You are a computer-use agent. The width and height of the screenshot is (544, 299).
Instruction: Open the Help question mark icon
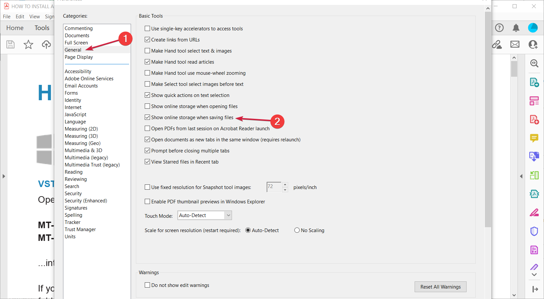[x=499, y=28]
